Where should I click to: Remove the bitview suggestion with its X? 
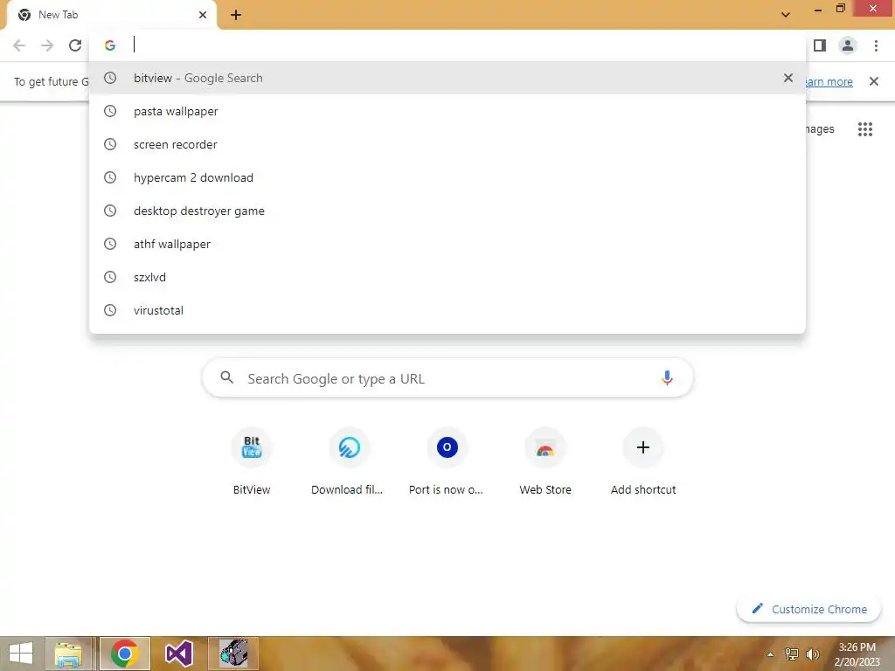point(788,78)
